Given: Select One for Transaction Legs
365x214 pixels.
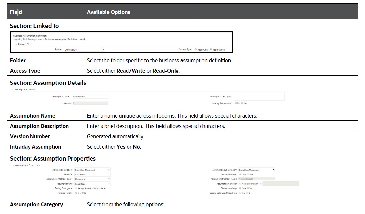Looking at the screenshot, I should [240, 188].
